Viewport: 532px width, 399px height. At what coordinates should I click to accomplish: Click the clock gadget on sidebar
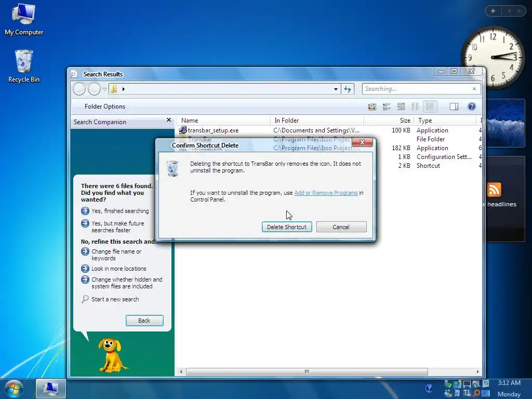[493, 58]
